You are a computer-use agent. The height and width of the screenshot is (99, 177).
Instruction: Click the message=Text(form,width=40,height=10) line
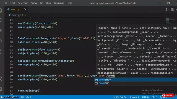pyautogui.click(x=46, y=61)
